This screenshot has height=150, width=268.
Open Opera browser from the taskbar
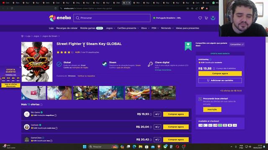coord(178,147)
